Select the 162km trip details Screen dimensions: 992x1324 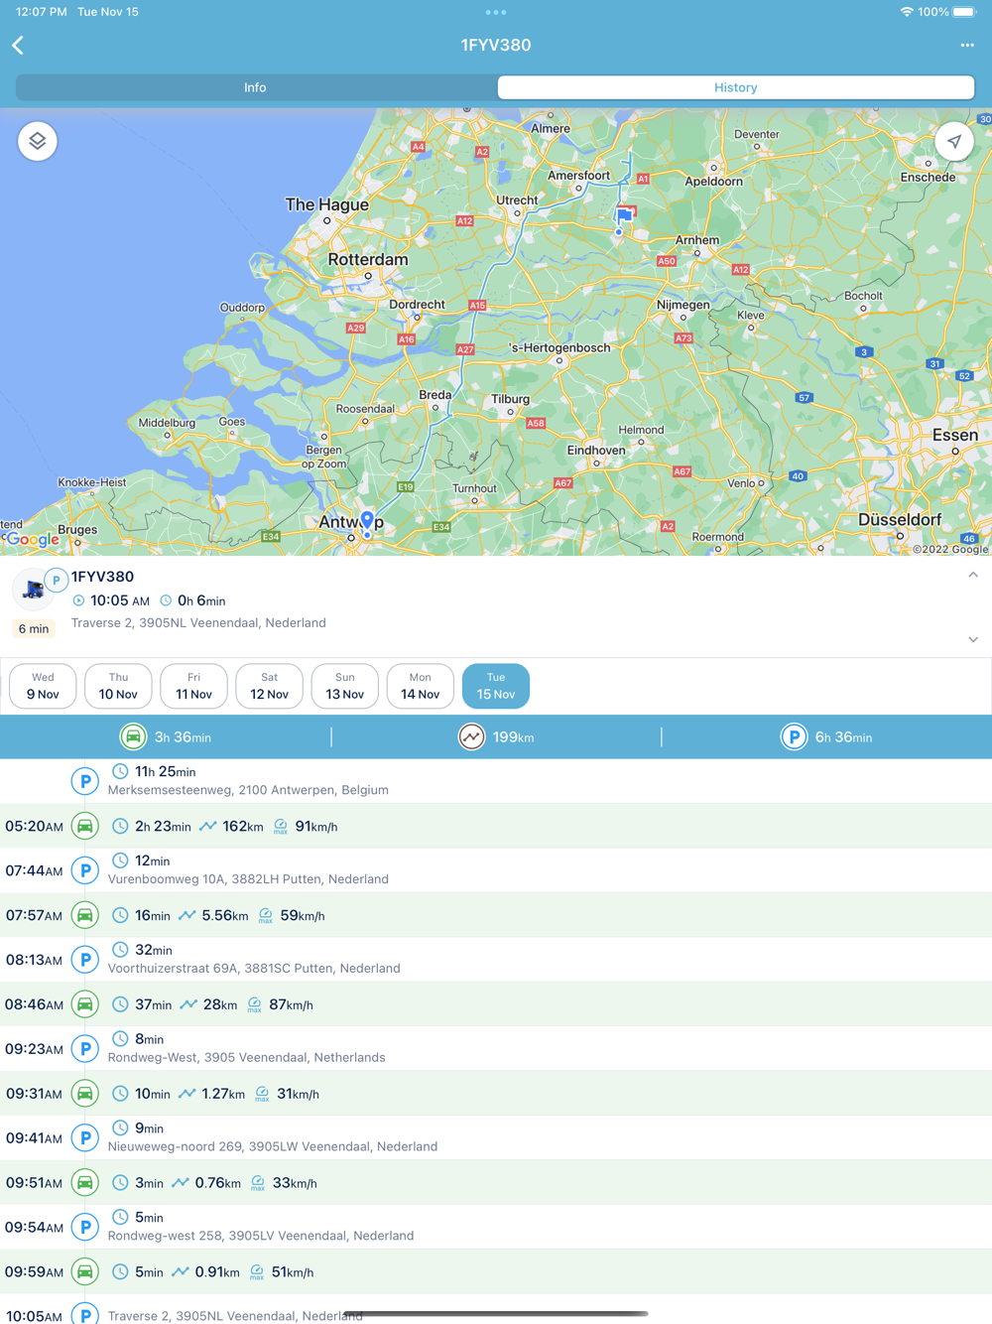coord(496,826)
